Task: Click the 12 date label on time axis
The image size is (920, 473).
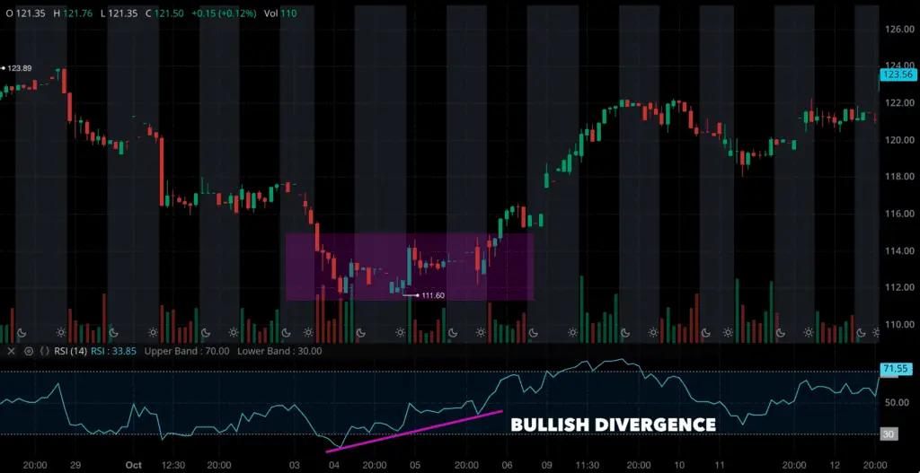Action: tap(835, 465)
